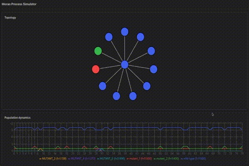Select the red mutant node

[96, 69]
